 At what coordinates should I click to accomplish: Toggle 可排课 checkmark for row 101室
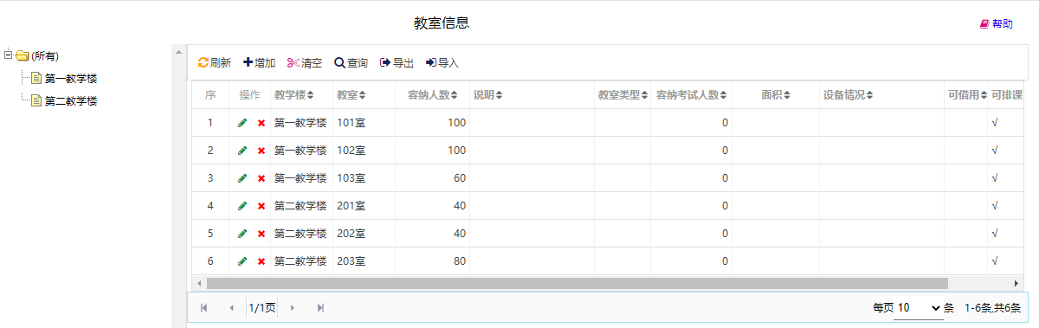(995, 123)
